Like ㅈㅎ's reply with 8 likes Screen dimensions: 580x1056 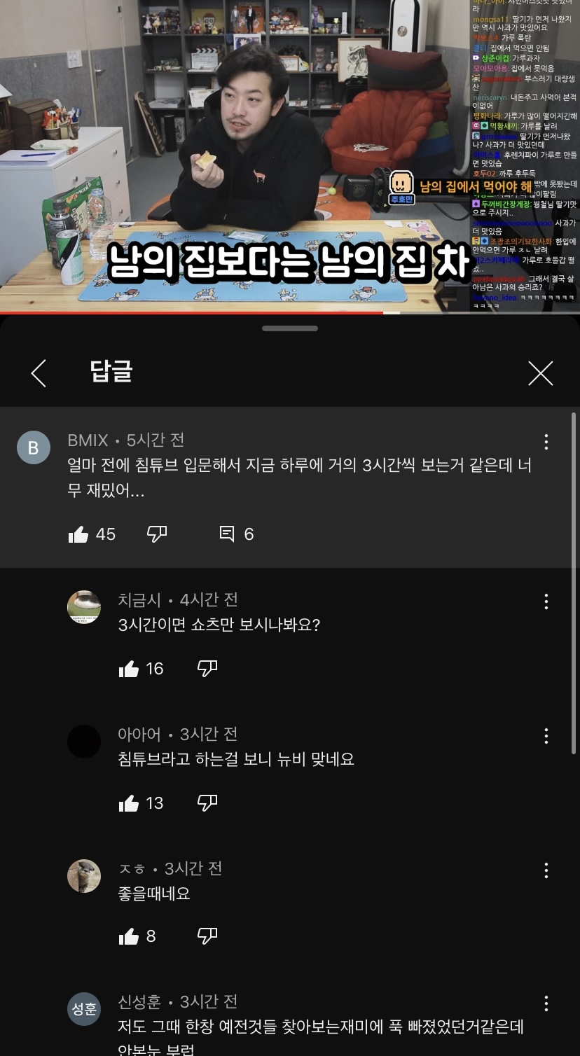[x=129, y=937]
